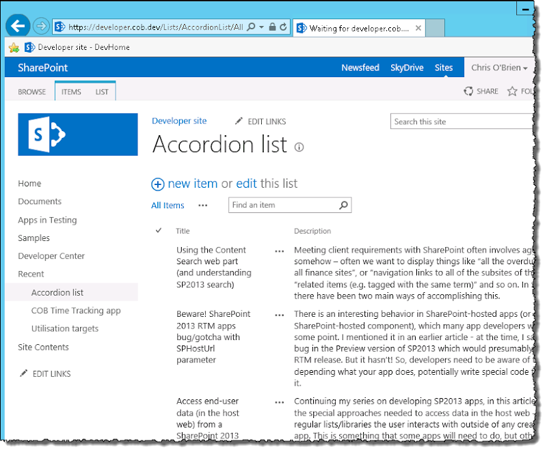Open the Developer site breadcrumb link
Screen dimensions: 547x452
coord(179,121)
